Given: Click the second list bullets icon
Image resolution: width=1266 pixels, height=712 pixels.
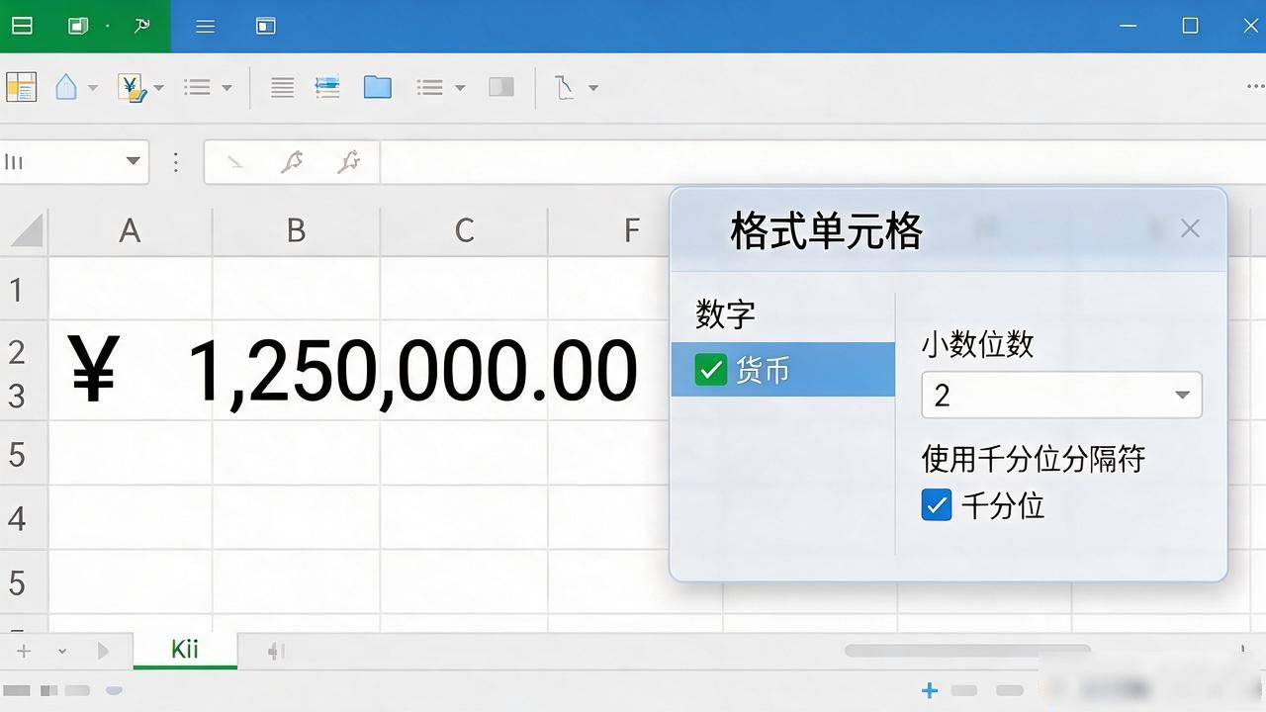Looking at the screenshot, I should click(x=429, y=88).
